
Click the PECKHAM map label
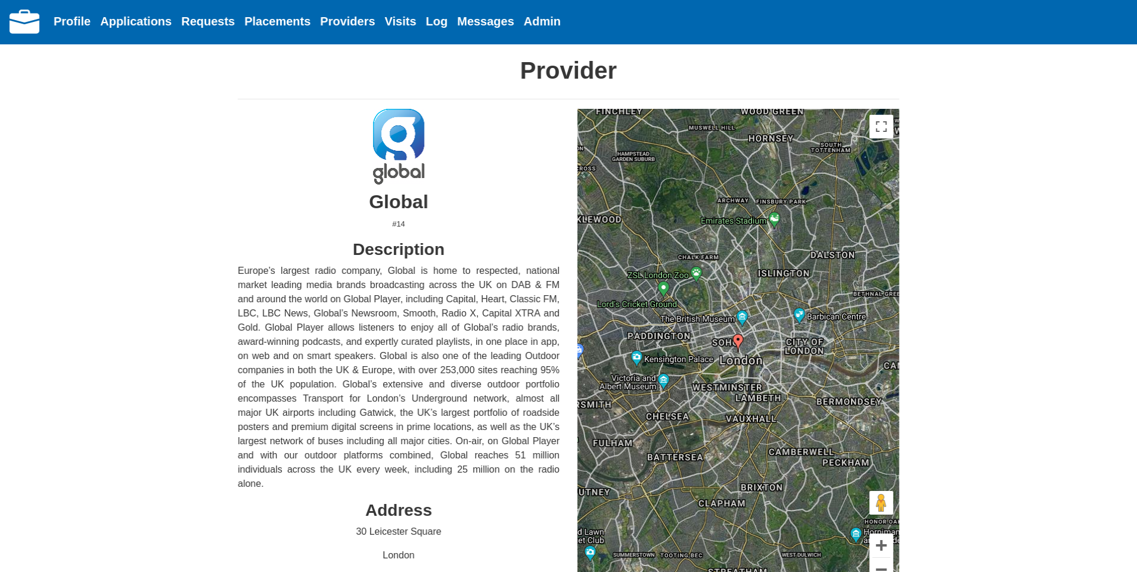[x=846, y=463]
